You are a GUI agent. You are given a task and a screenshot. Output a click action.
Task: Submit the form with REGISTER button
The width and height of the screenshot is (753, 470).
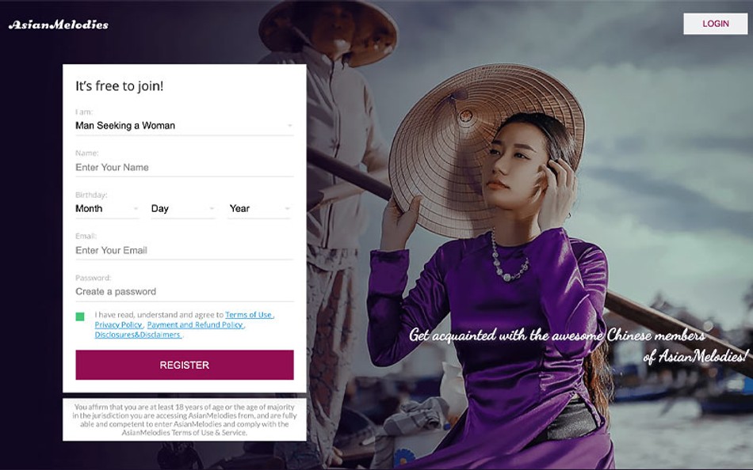coord(185,365)
